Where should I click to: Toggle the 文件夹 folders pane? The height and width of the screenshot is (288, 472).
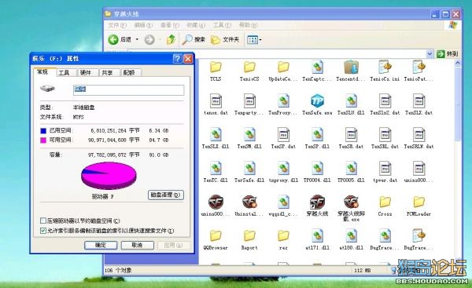click(x=225, y=39)
